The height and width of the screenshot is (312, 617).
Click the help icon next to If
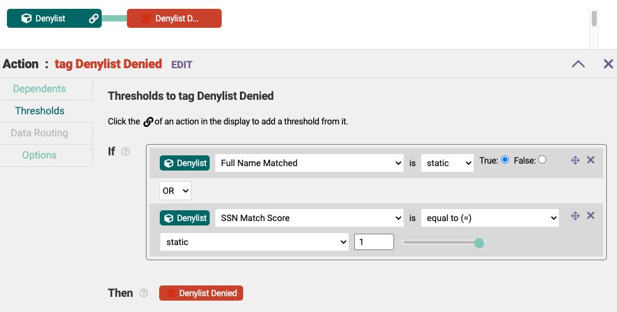pos(126,152)
